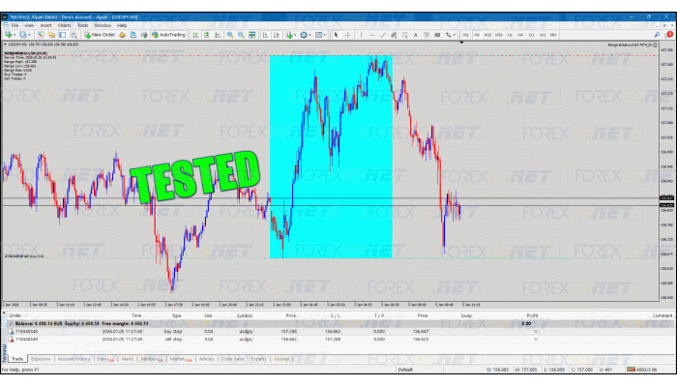Switch to M15 timeframe

(487, 35)
